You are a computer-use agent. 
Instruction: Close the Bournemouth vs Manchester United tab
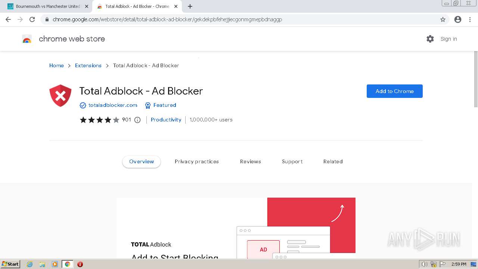tap(86, 6)
